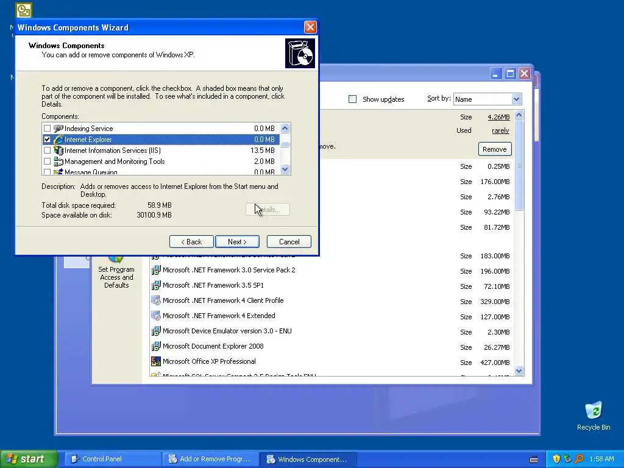Click the 'rarely' used frequency link

point(501,130)
